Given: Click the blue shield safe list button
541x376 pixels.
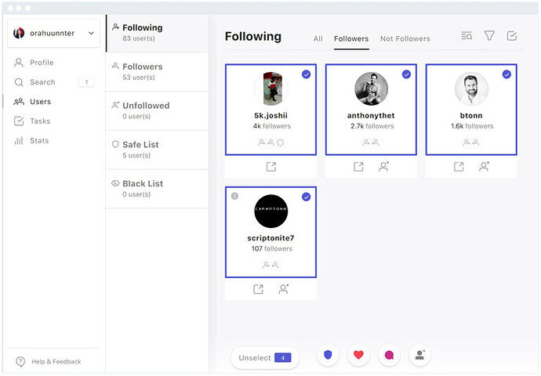Looking at the screenshot, I should tap(328, 355).
